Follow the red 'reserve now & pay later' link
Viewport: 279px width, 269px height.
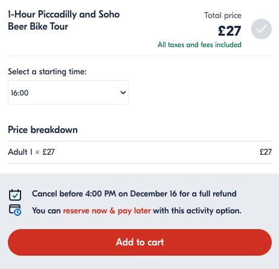pyautogui.click(x=107, y=211)
